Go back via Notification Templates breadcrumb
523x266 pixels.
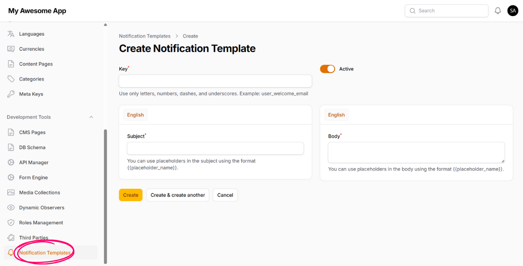pos(145,36)
